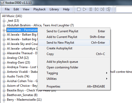Select the Andreya Triana - Lost item
Screen dimensions: 132x103
point(22,67)
